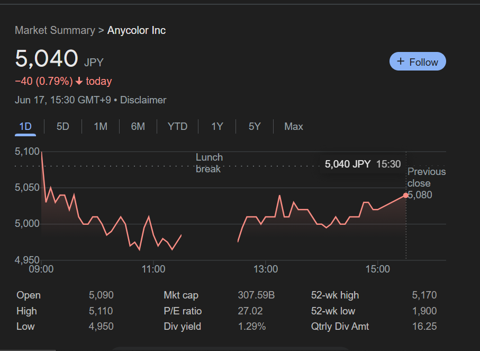Click the 5,000 price axis label

[x=27, y=224]
